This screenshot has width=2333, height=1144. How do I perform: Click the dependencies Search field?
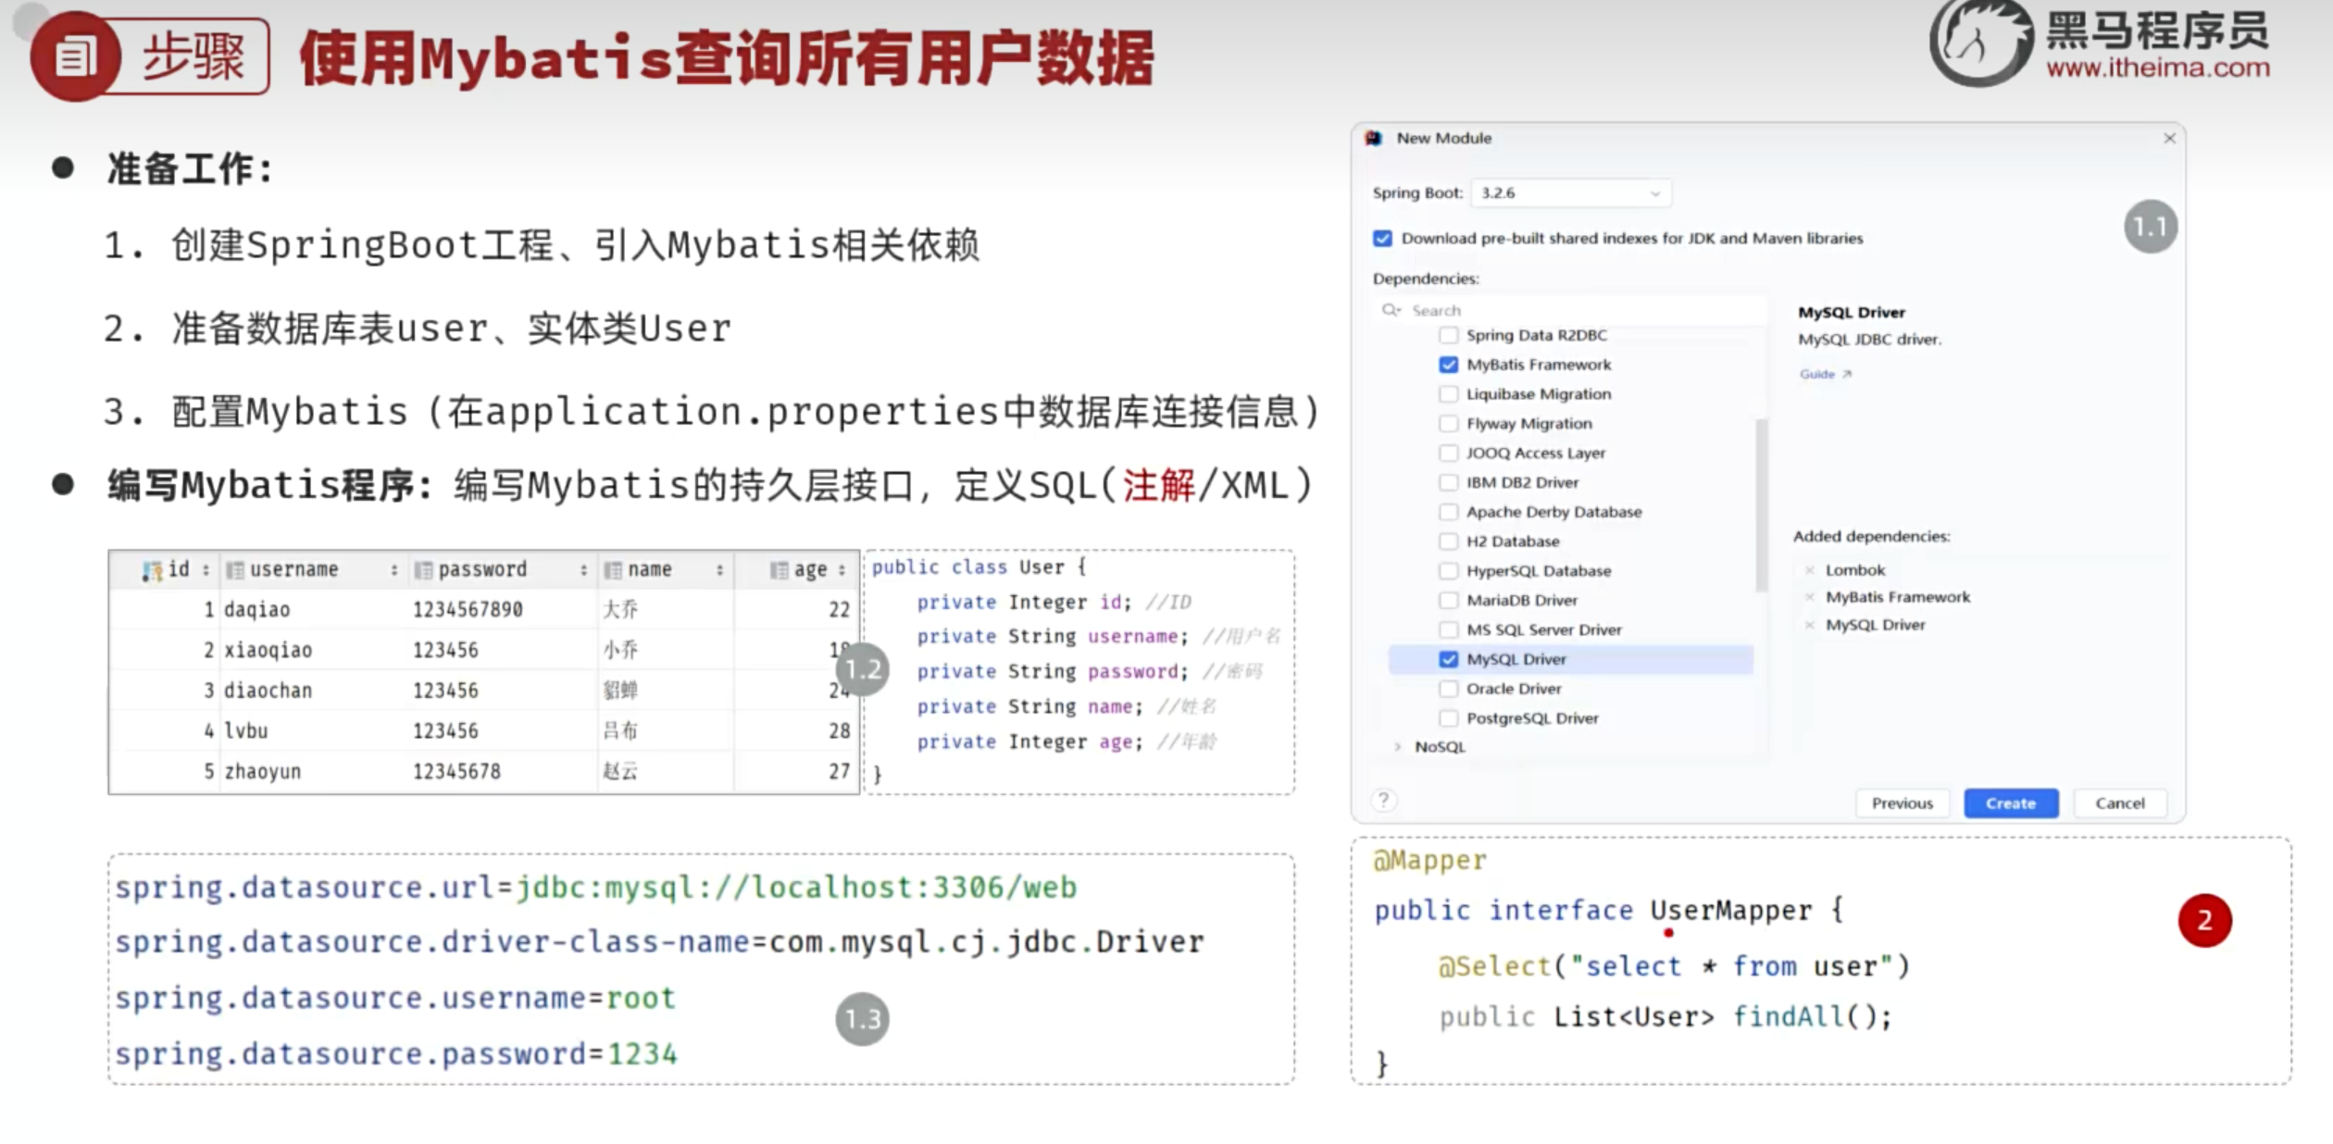(x=1574, y=311)
